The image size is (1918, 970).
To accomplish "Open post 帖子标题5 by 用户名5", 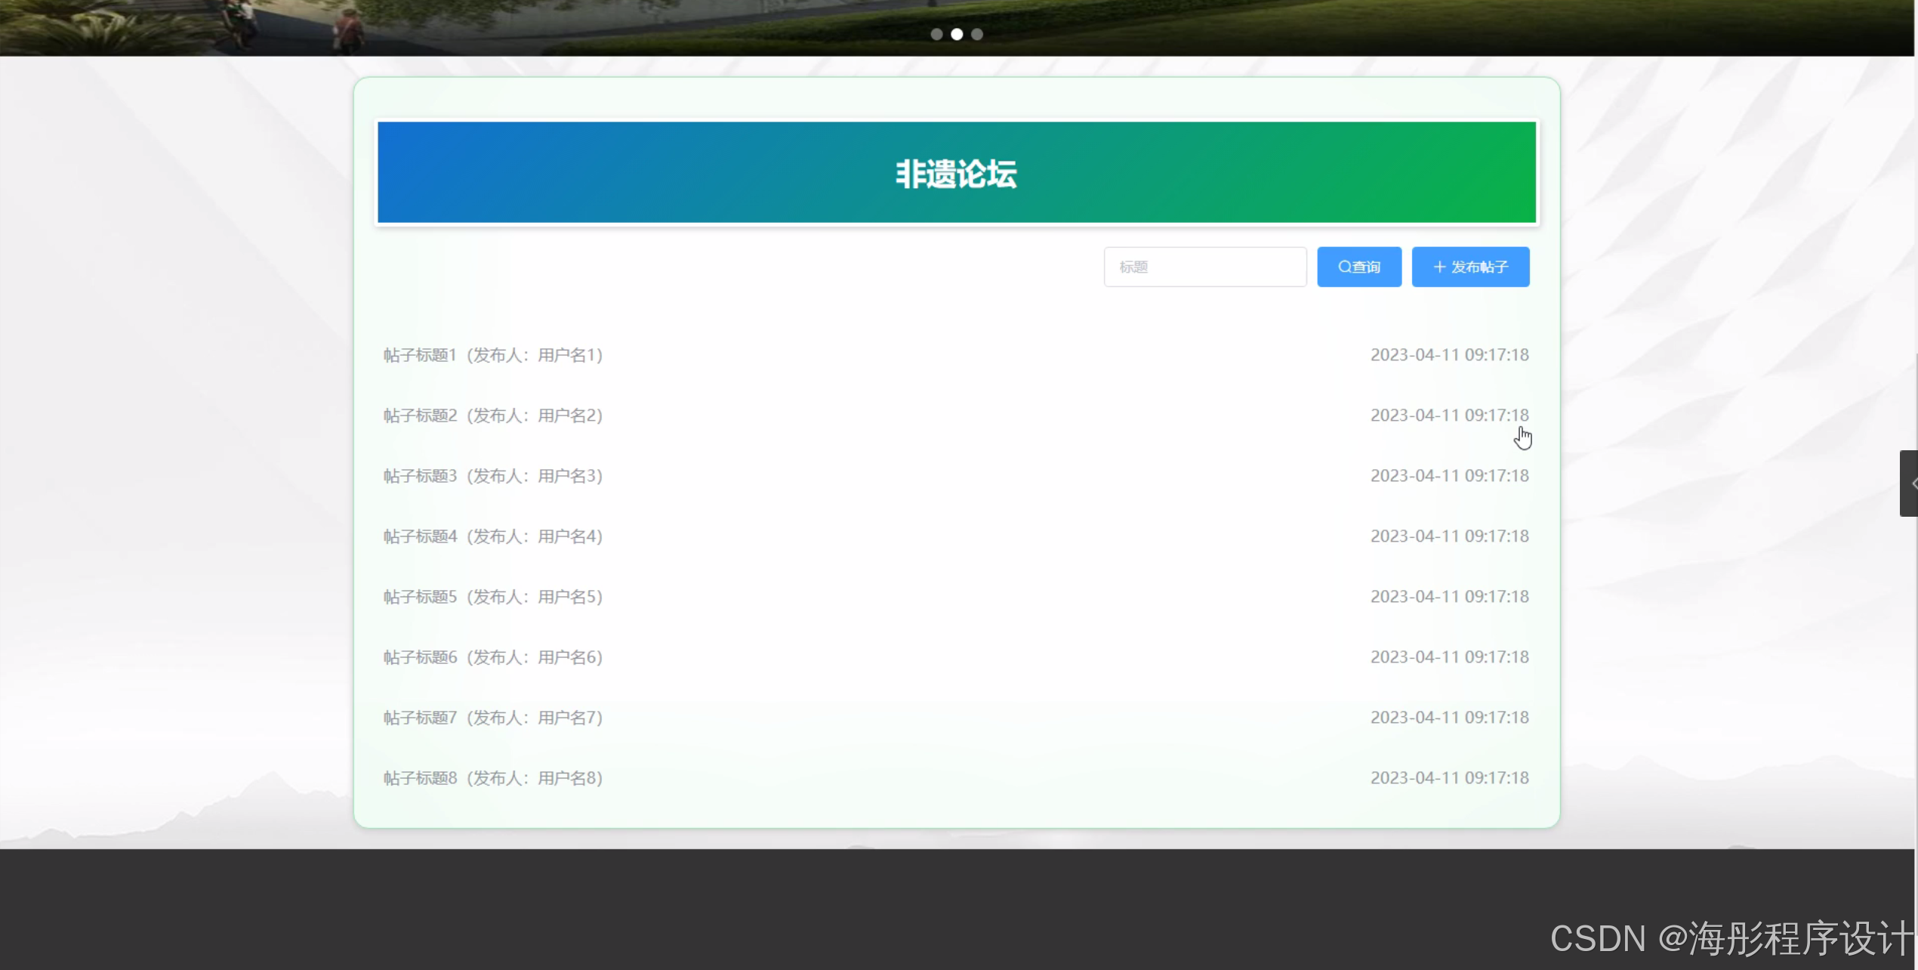I will (492, 597).
